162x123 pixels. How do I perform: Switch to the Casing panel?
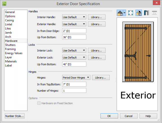pyautogui.click(x=9, y=20)
